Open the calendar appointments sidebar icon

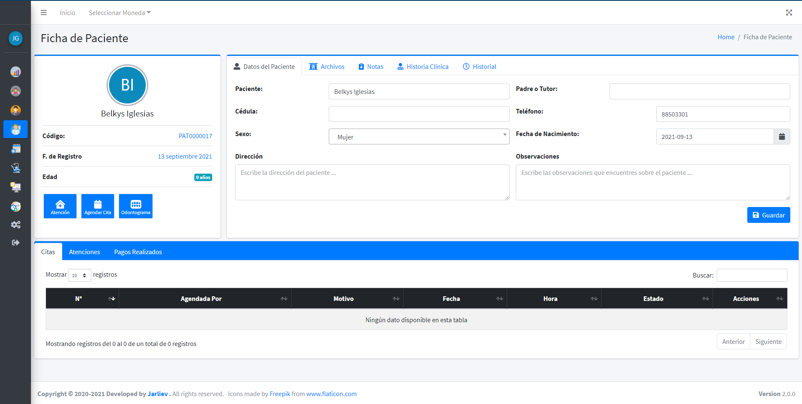tap(15, 149)
